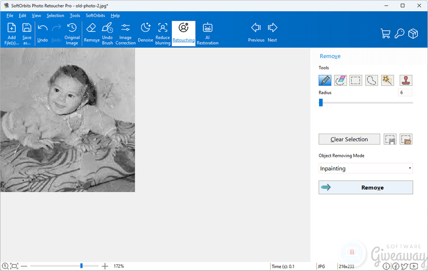The width and height of the screenshot is (428, 271).
Task: Activate the magic wand tool
Action: click(x=387, y=80)
